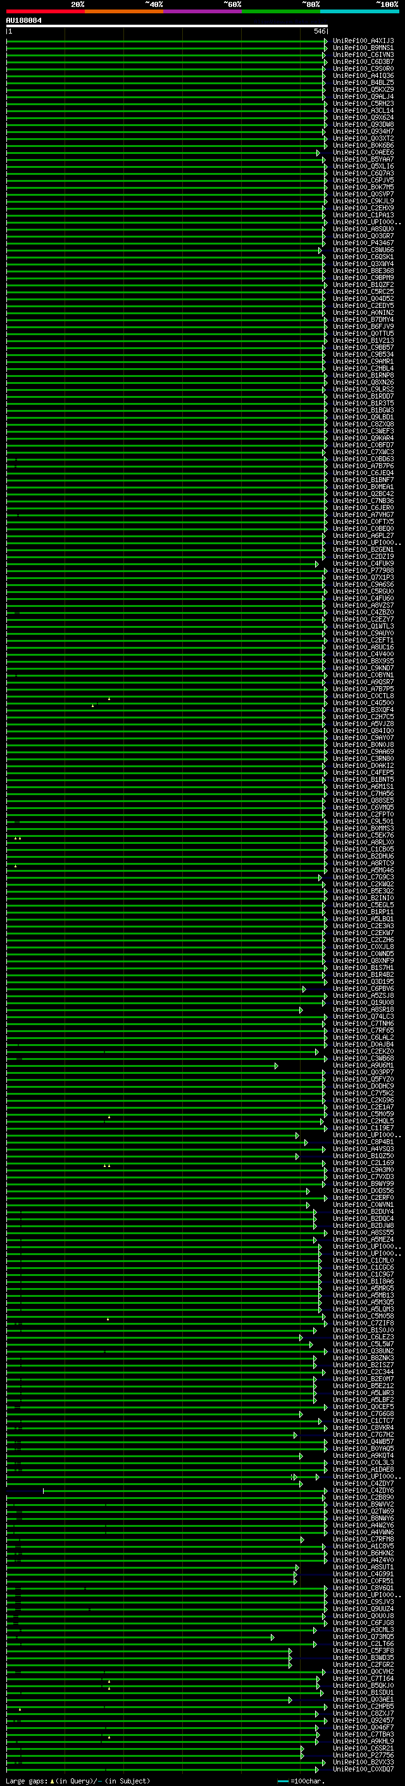Click the green ~80% identity color bar

click(x=281, y=11)
